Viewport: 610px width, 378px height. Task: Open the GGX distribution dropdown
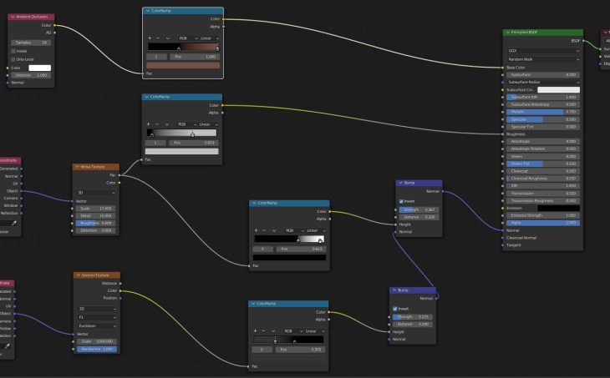click(x=541, y=50)
